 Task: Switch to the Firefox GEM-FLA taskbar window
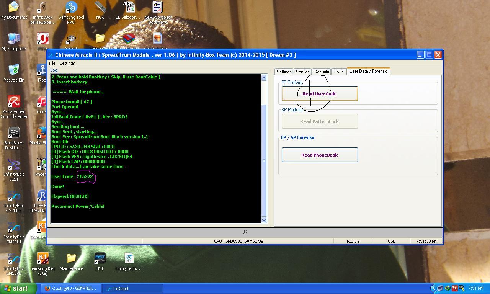(x=70, y=288)
